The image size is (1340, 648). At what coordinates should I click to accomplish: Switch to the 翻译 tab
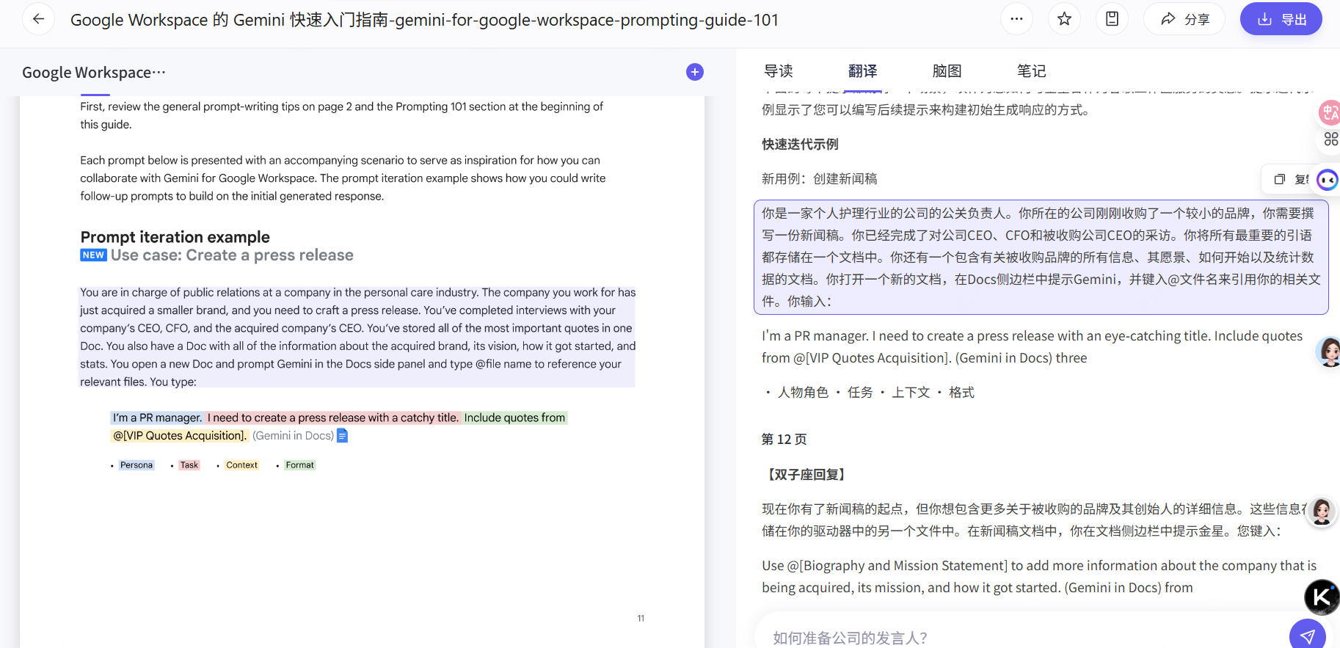point(862,71)
